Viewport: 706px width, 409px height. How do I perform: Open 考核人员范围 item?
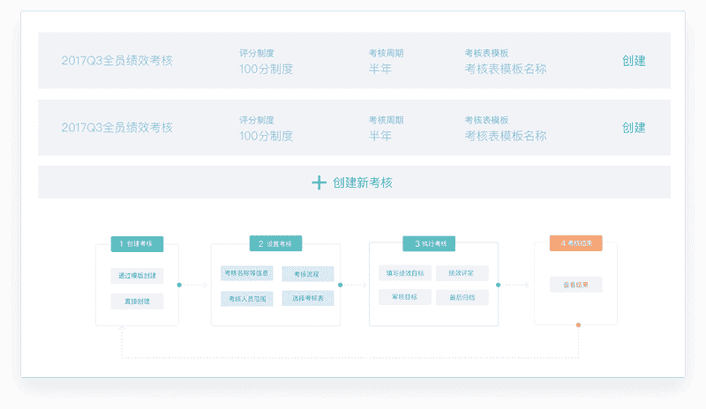tap(247, 298)
